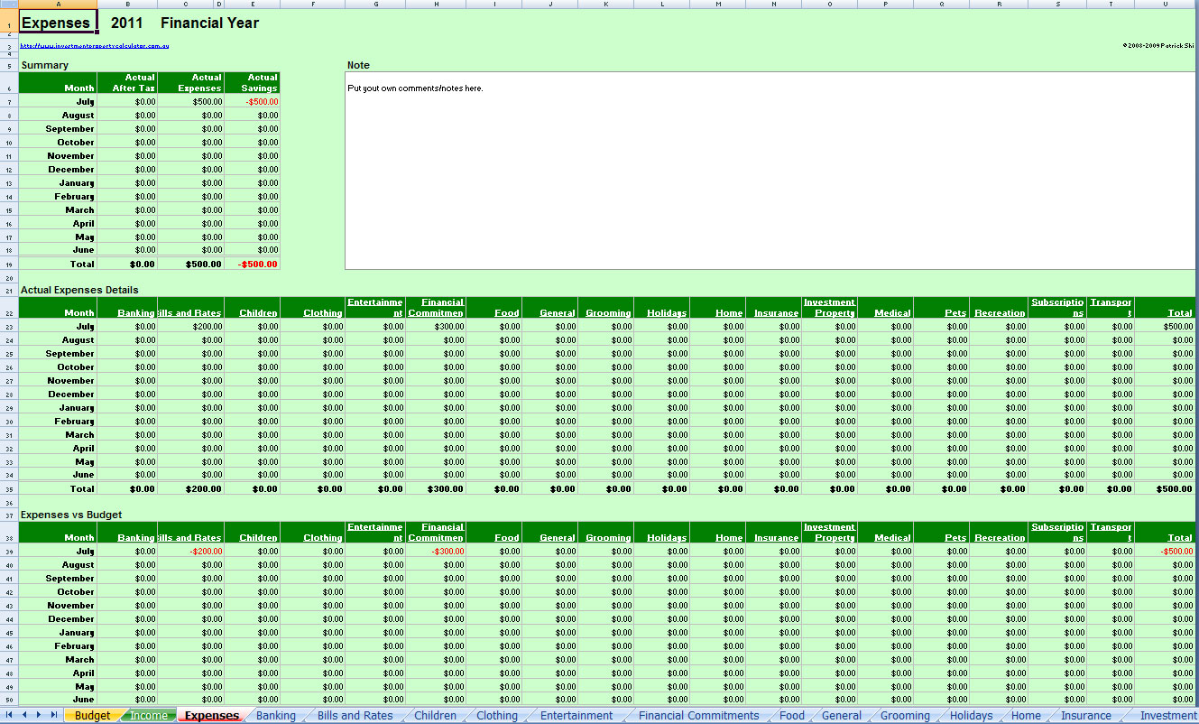
Task: Select column header C
Action: [186, 5]
